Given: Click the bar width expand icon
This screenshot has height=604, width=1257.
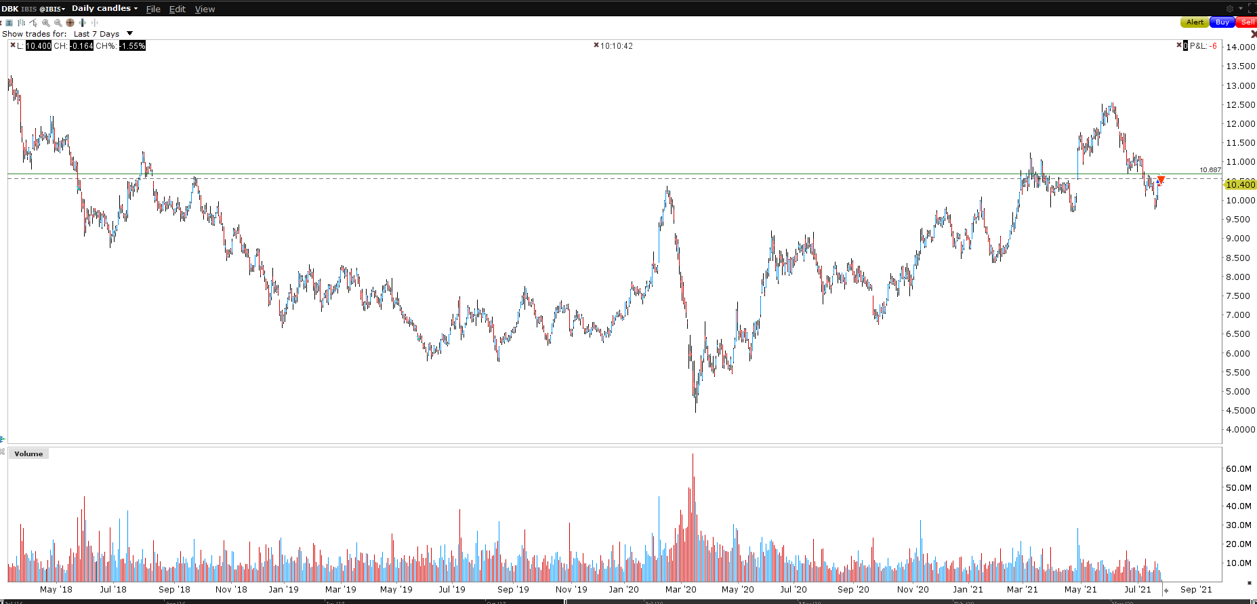Looking at the screenshot, I should click(82, 22).
